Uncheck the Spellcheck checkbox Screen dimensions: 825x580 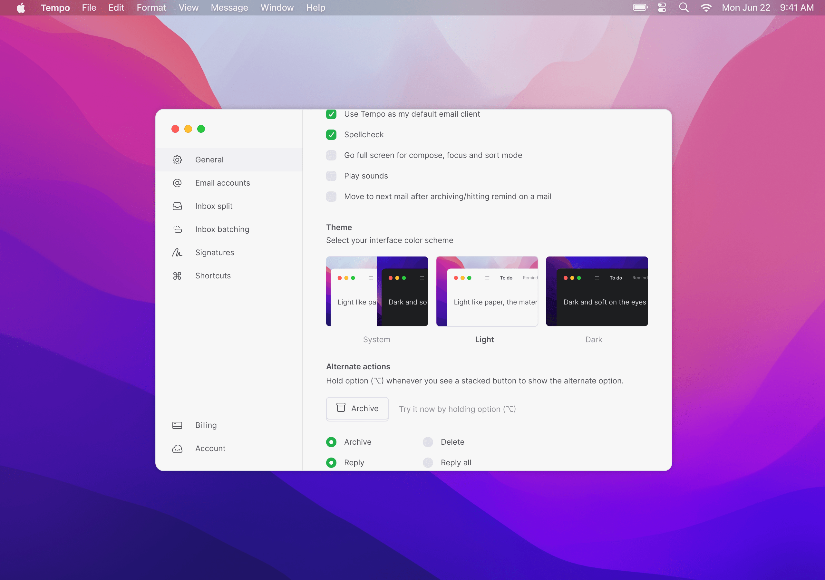tap(331, 135)
